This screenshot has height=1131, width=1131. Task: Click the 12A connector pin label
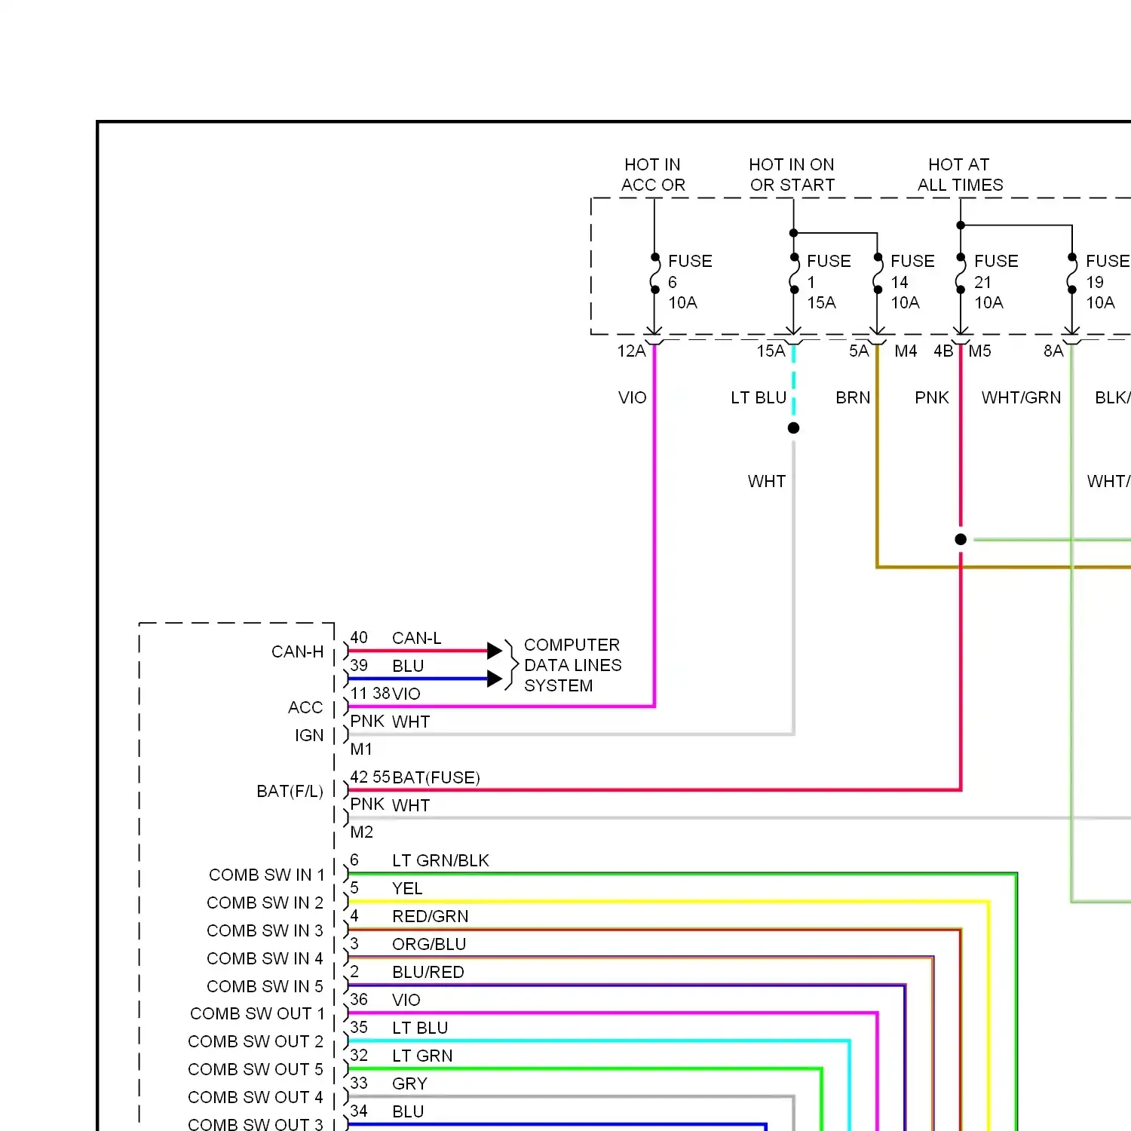pyautogui.click(x=632, y=351)
